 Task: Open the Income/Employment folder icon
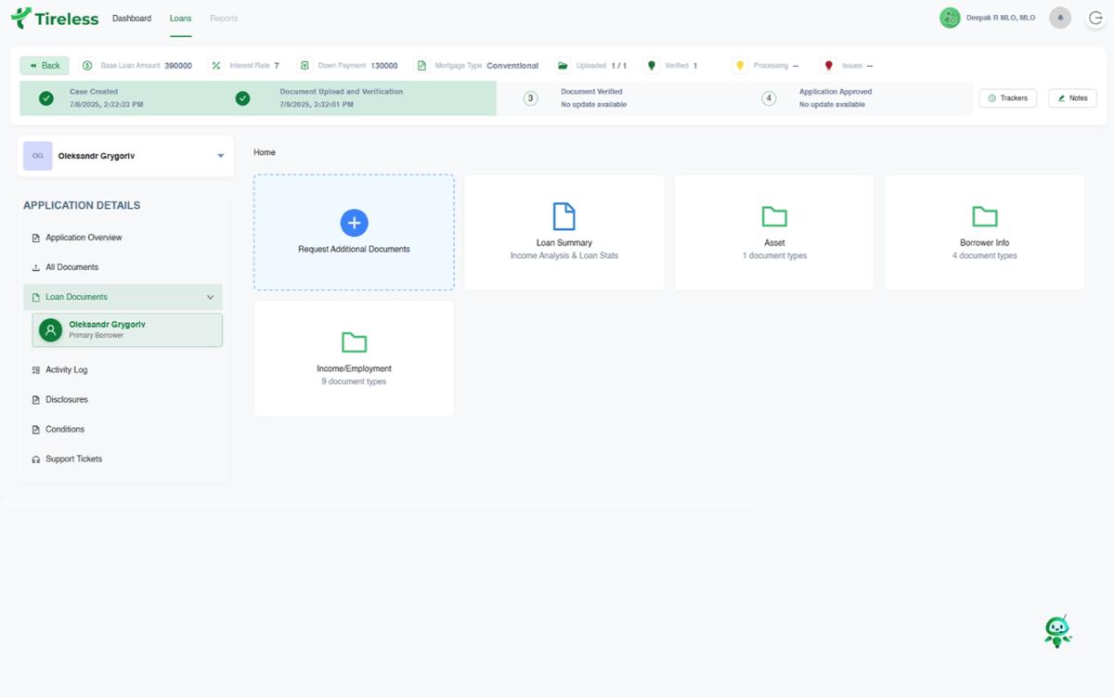[x=354, y=342]
